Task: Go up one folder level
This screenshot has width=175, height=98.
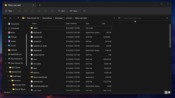Action: coord(18,18)
